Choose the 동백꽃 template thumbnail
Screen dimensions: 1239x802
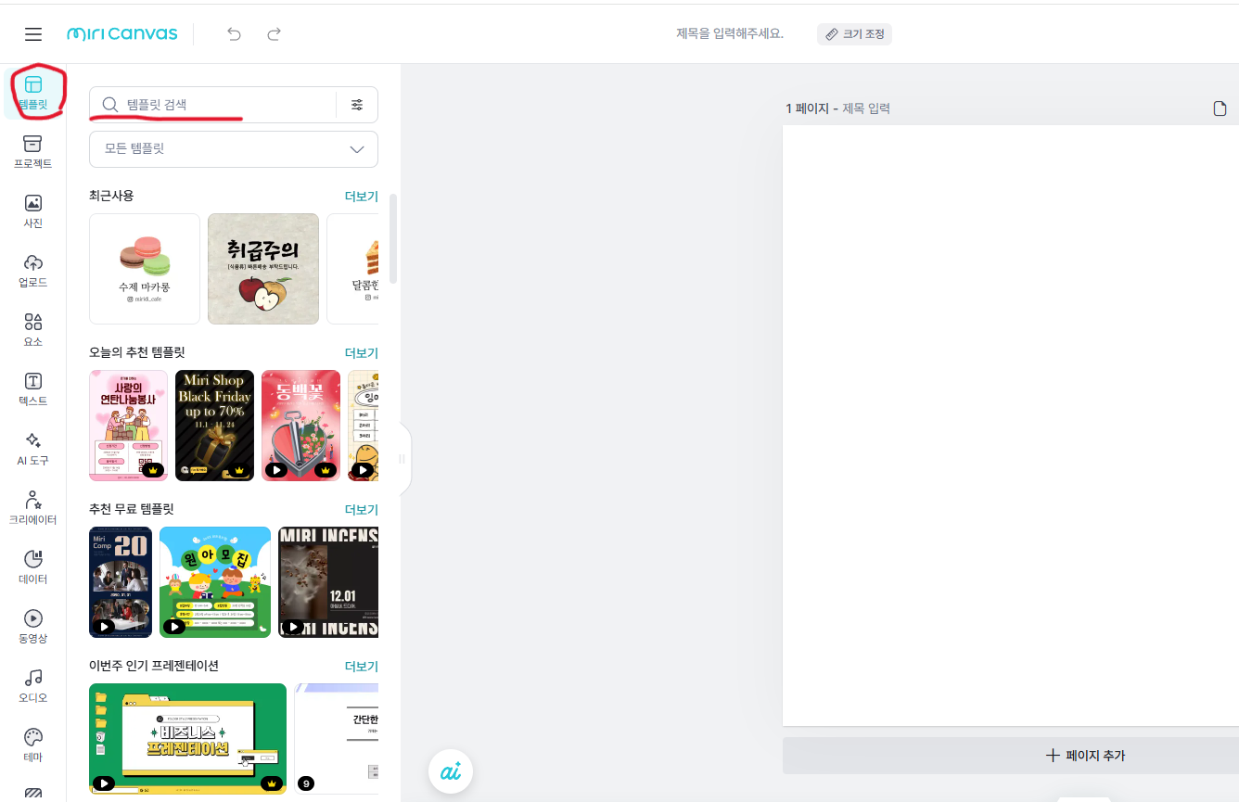tap(300, 426)
